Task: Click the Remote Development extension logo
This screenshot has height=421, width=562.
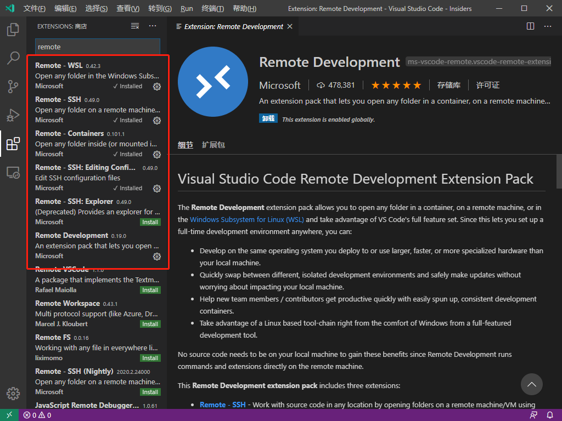Action: [213, 82]
